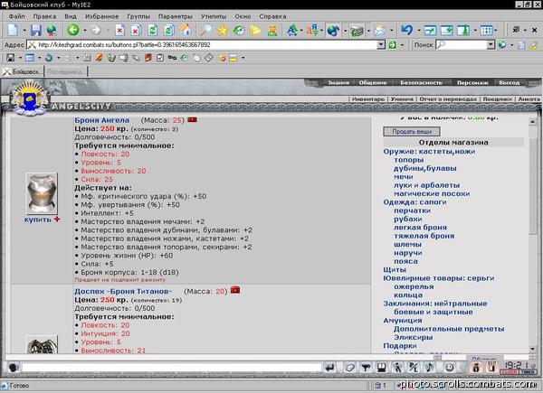This screenshot has width=543, height=393.
Task: Click the grey Forward arrow button
Action: tap(96, 31)
